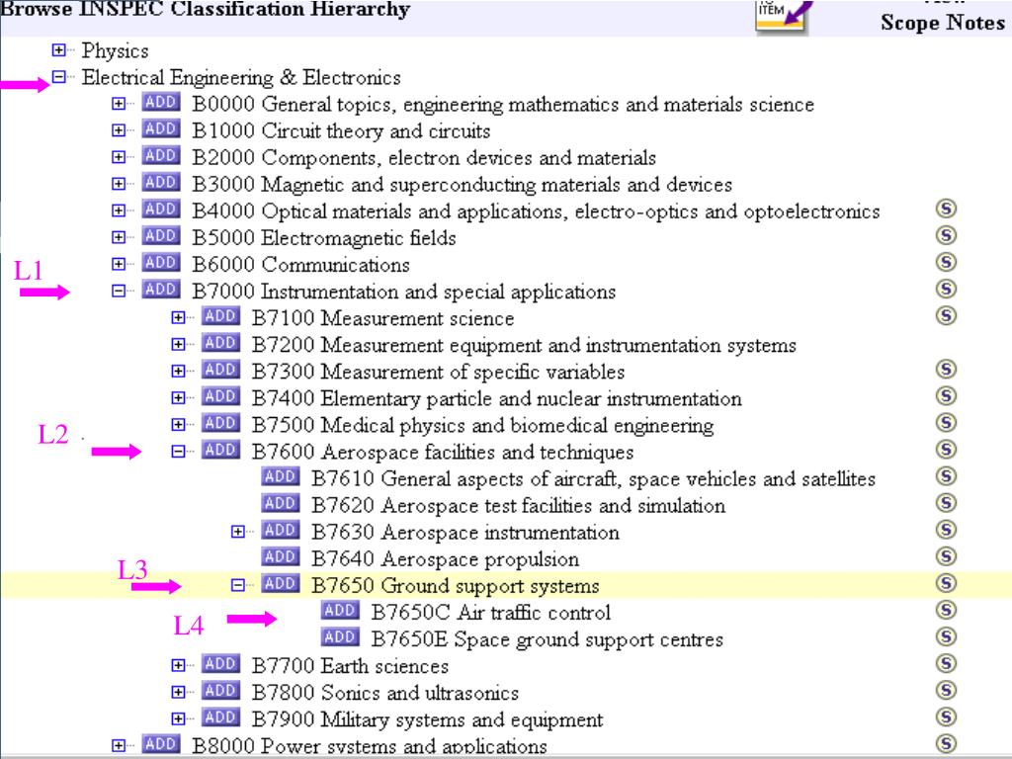The image size is (1012, 759).
Task: View scope note for B7100 Measurement science
Action: (x=946, y=315)
